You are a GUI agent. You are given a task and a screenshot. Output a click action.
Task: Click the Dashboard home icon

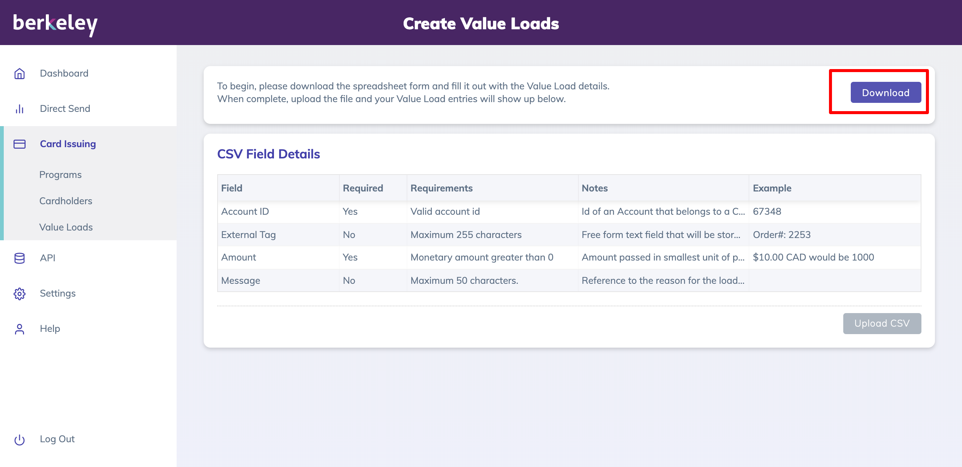(20, 74)
